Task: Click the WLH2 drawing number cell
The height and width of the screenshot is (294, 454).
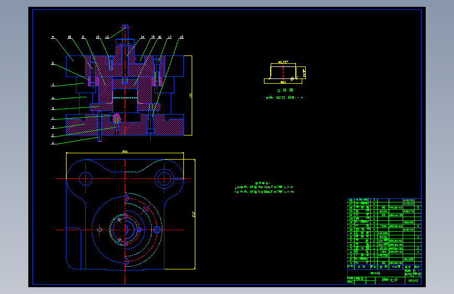Action: tap(413, 281)
